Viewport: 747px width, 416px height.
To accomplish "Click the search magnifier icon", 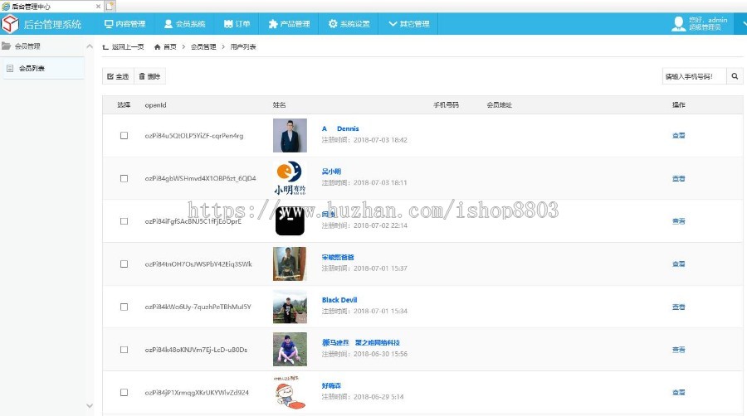I will [x=735, y=76].
